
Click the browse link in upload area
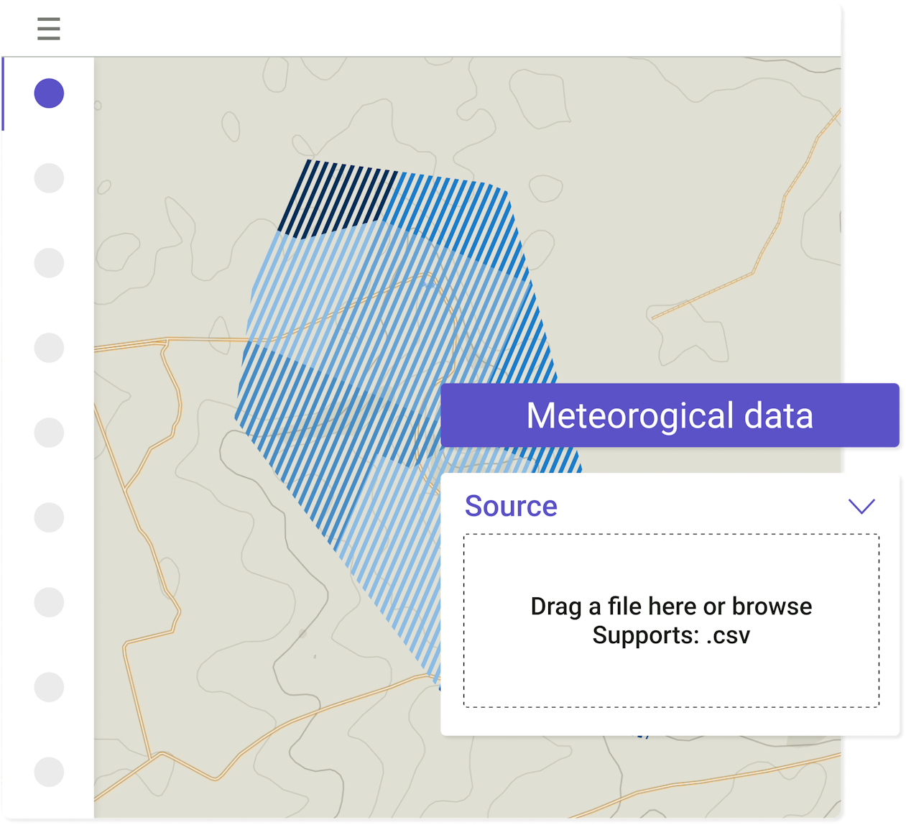click(772, 606)
